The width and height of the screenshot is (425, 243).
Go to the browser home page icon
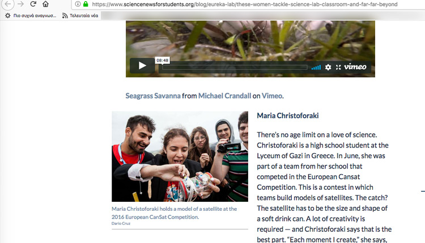pyautogui.click(x=45, y=4)
